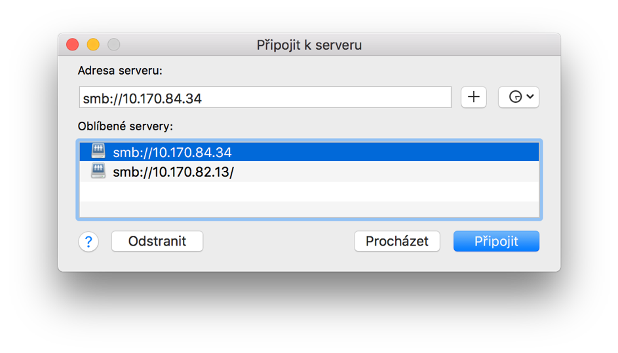This screenshot has width=618, height=353.
Task: Close the Připojit k serveru dialog
Action: [73, 45]
